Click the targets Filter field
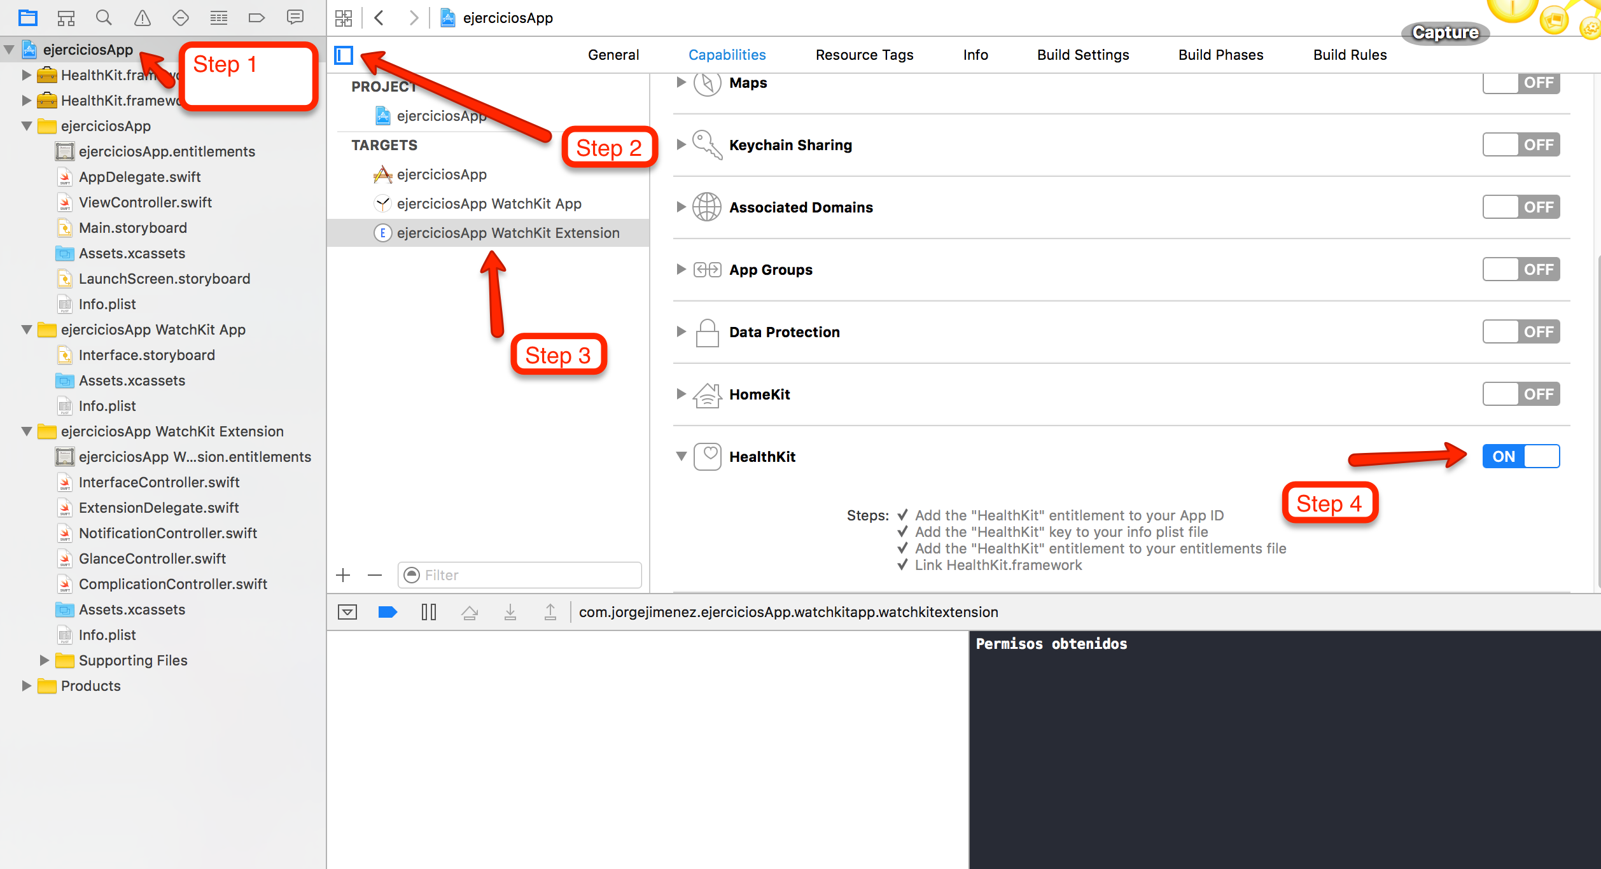This screenshot has width=1601, height=869. point(528,575)
